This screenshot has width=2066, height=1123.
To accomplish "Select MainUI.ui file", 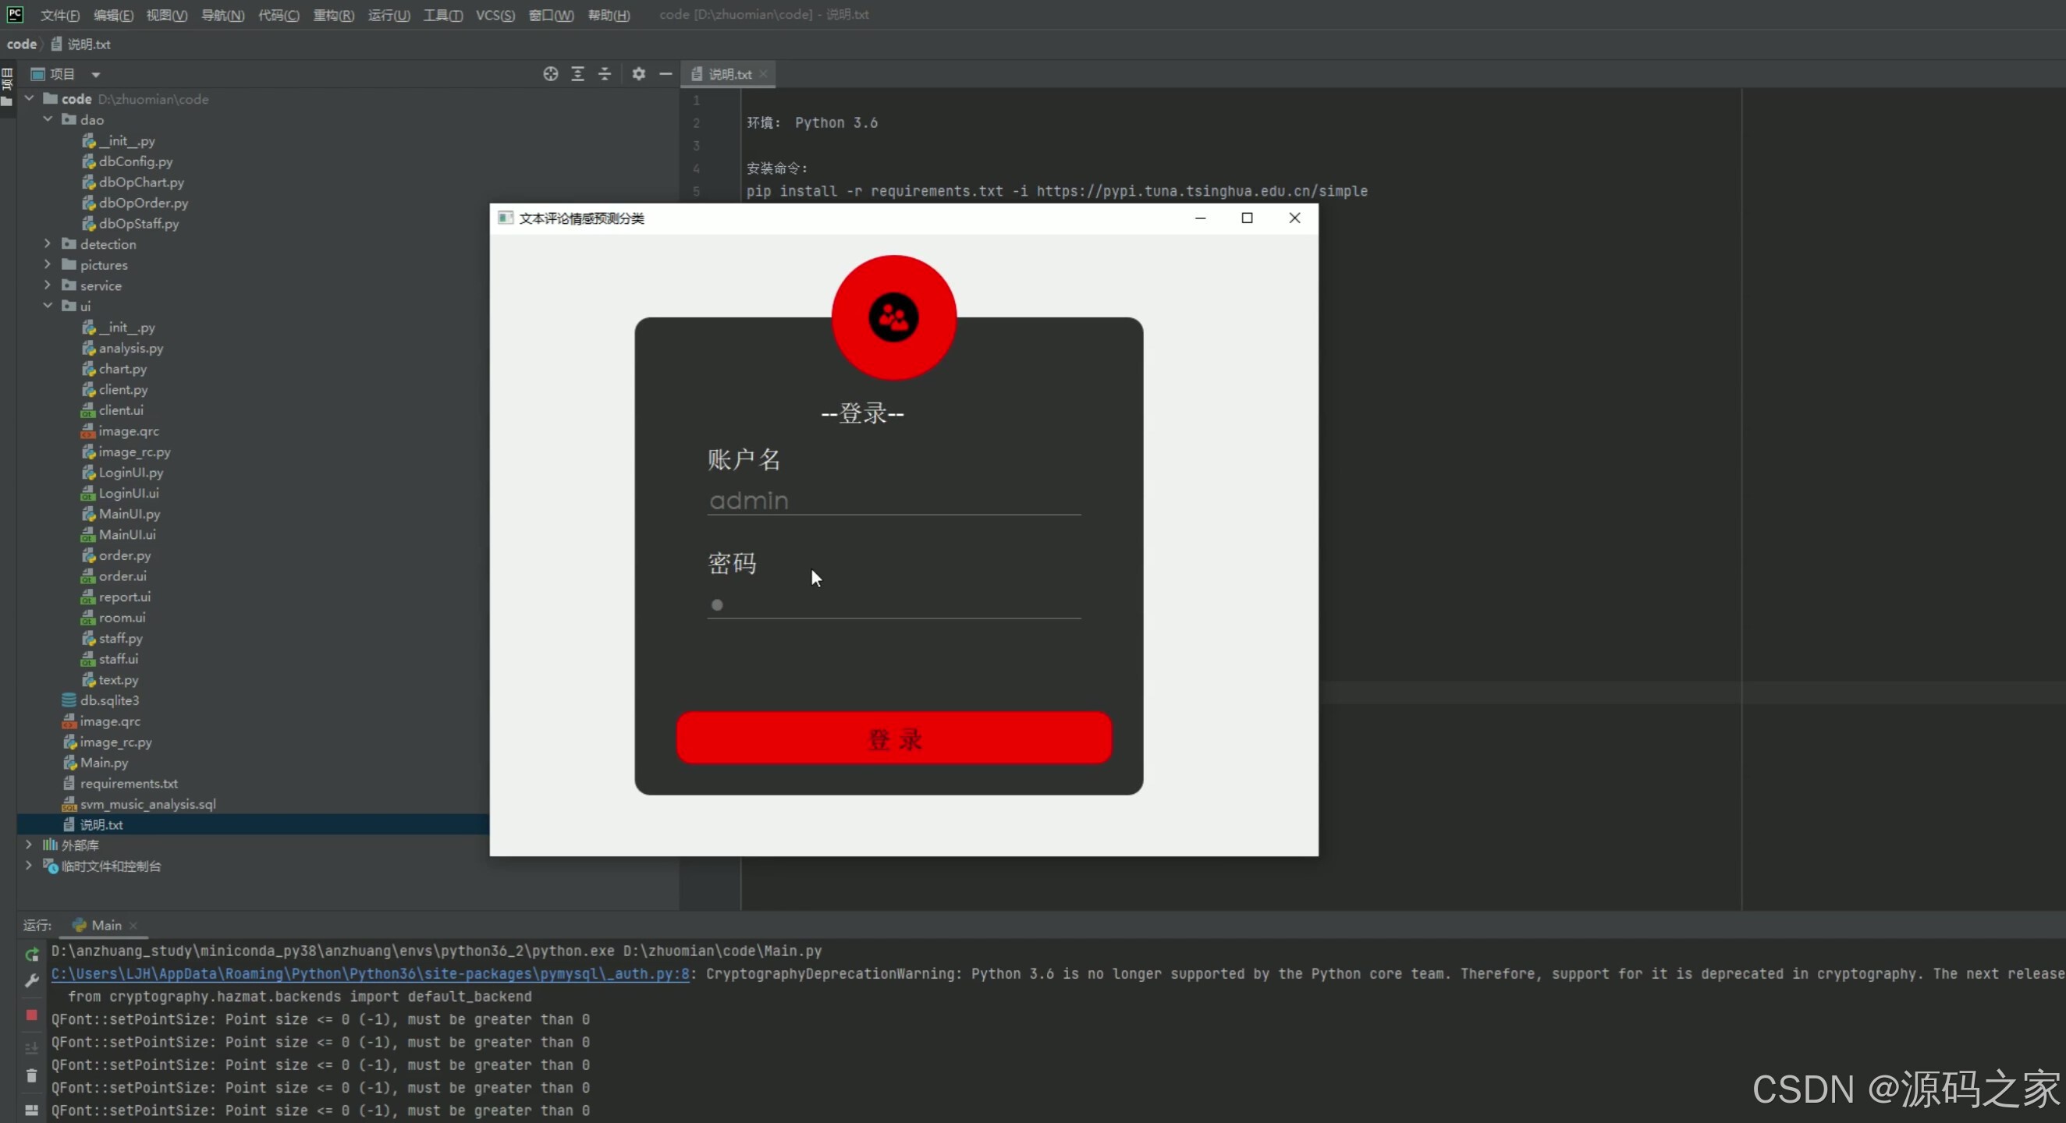I will tap(119, 534).
